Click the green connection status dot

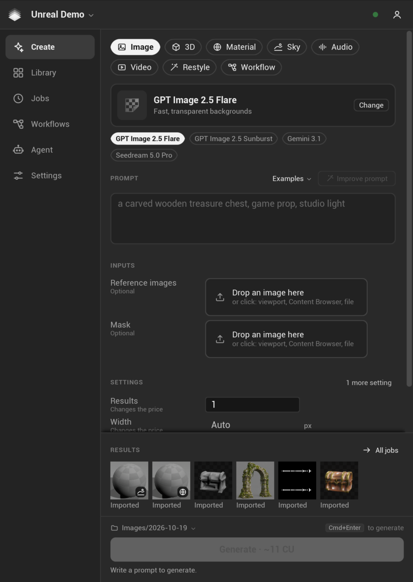click(x=376, y=15)
